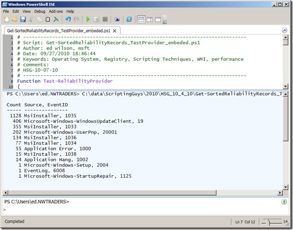
Task: Adjust the zoom slider in status bar
Action: click(269, 222)
